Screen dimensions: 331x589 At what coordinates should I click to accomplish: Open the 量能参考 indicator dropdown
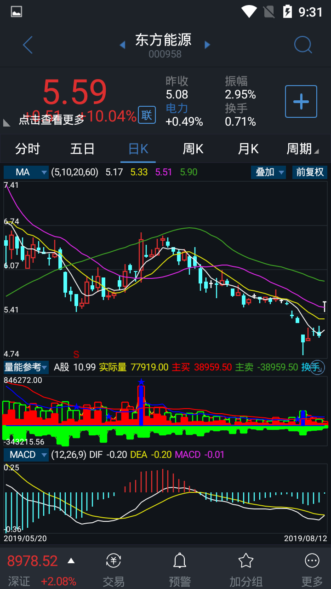pos(26,367)
